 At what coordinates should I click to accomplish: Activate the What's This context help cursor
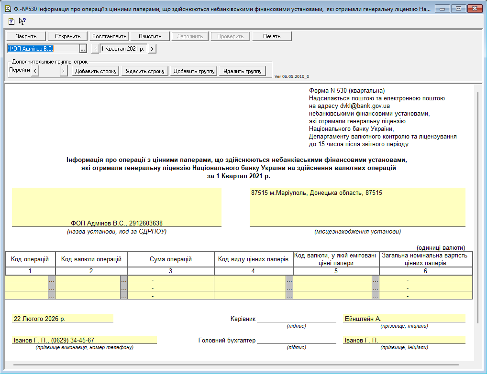(x=22, y=21)
